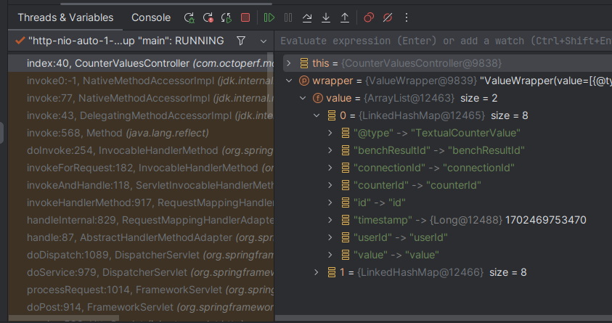Expand the "connectionId" map entry

click(x=330, y=168)
